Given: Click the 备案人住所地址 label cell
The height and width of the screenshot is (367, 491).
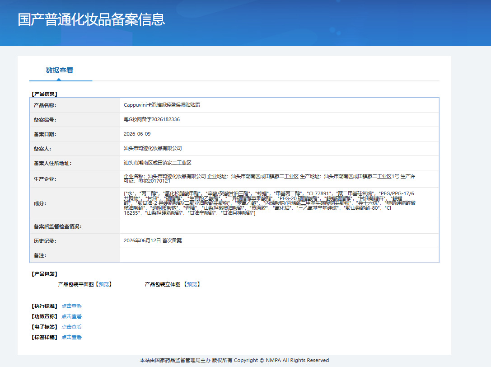Looking at the screenshot, I should click(75, 163).
